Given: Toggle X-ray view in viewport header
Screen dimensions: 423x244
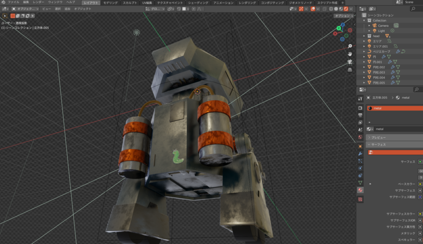Looking at the screenshot, I should pyautogui.click(x=324, y=9).
